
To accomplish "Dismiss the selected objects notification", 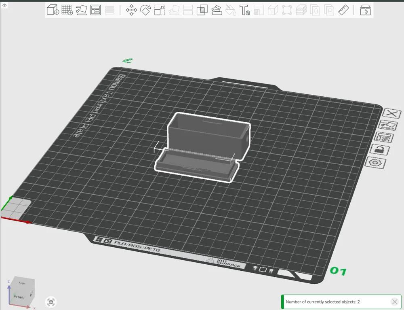I will (394, 302).
